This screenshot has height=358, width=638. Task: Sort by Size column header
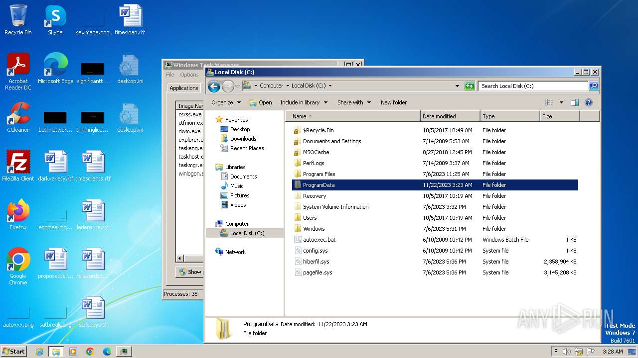click(x=560, y=116)
